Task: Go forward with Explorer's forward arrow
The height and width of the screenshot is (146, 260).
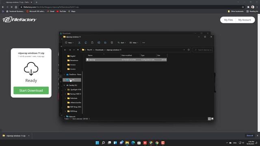Action: pos(70,50)
